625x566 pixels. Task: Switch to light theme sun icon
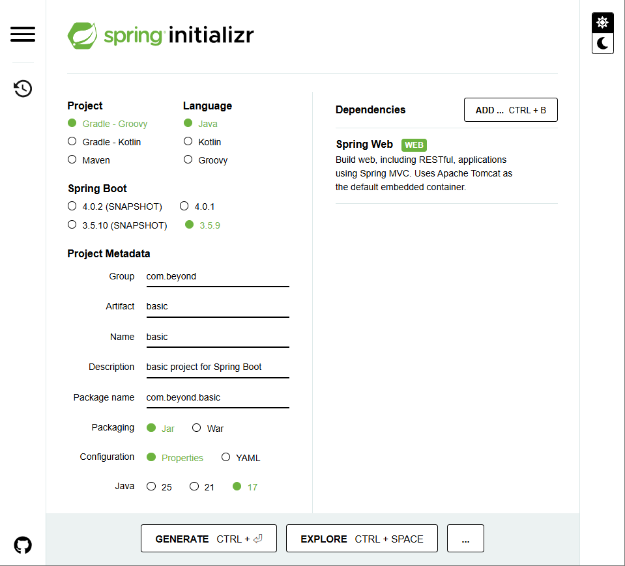click(602, 22)
